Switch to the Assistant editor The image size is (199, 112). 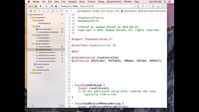(x=143, y=6)
